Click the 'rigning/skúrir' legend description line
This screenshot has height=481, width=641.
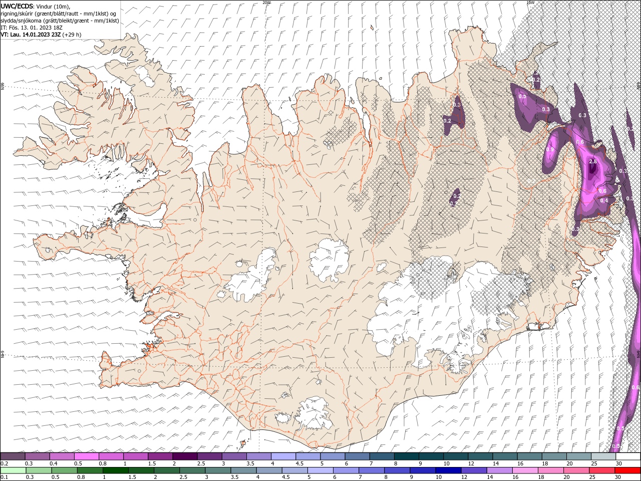[59, 14]
